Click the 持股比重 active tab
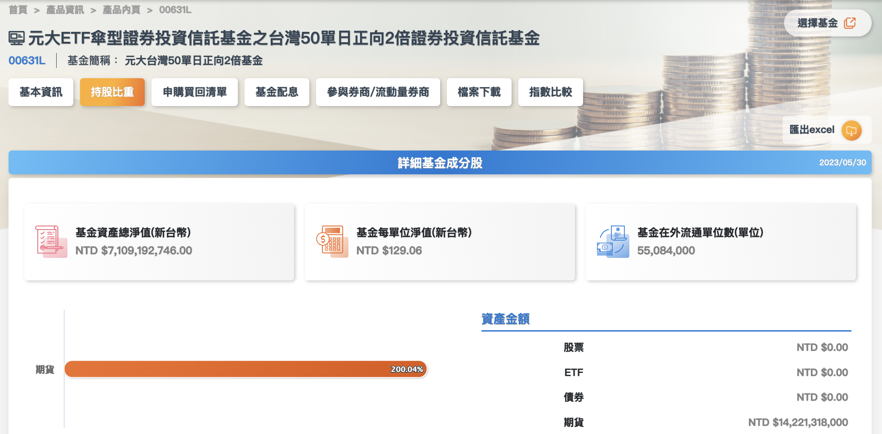Viewport: 882px width, 434px height. 112,92
